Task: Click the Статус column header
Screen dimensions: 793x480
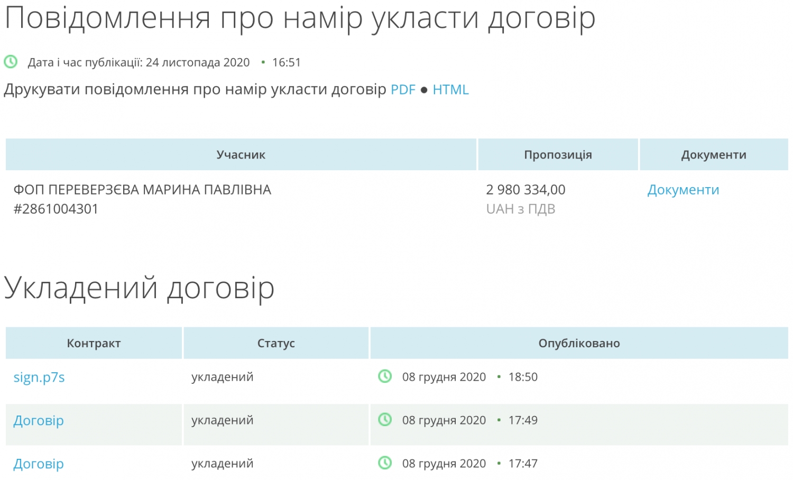Action: [x=276, y=344]
